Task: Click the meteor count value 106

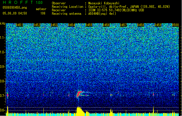Action: click(x=43, y=13)
